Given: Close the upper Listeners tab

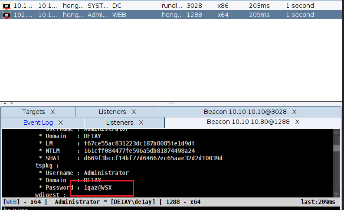Looking at the screenshot, I should pos(134,112).
